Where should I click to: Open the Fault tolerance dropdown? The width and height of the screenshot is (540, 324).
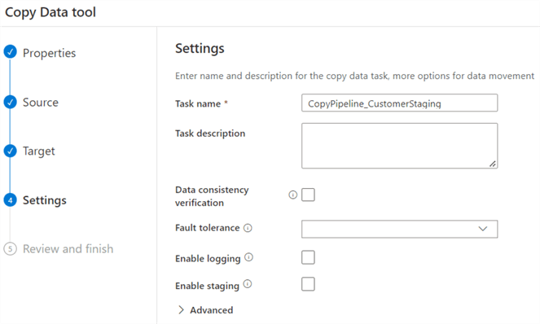[x=399, y=229]
